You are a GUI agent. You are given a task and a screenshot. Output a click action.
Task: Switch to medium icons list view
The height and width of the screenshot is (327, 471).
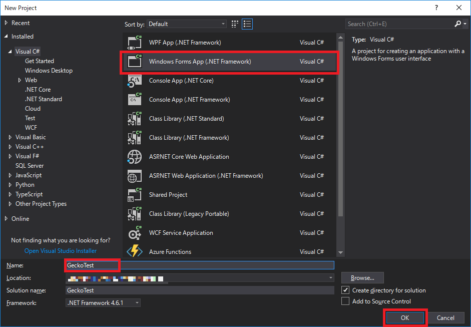tap(247, 24)
